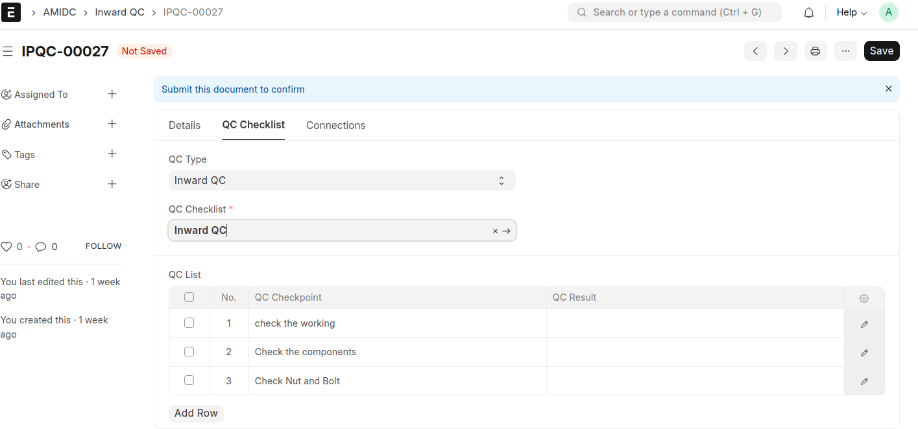Click Add Row below QC List

click(196, 413)
